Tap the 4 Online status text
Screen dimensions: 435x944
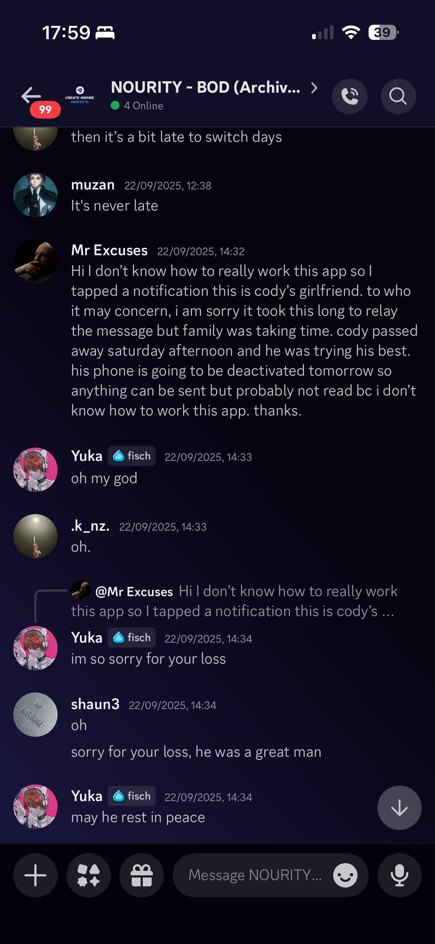click(143, 106)
